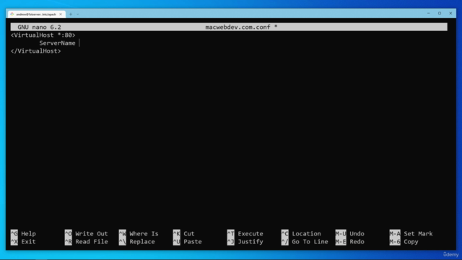Click the macwebdev.com.conf filename in header
The width and height of the screenshot is (462, 260).
(x=237, y=27)
